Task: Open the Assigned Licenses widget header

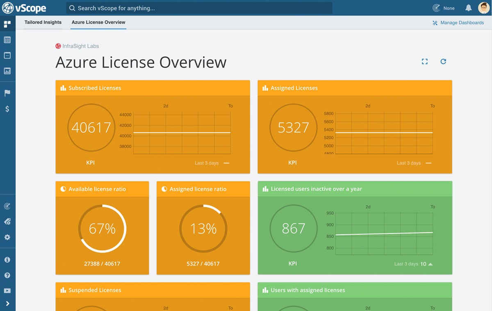Action: [355, 88]
